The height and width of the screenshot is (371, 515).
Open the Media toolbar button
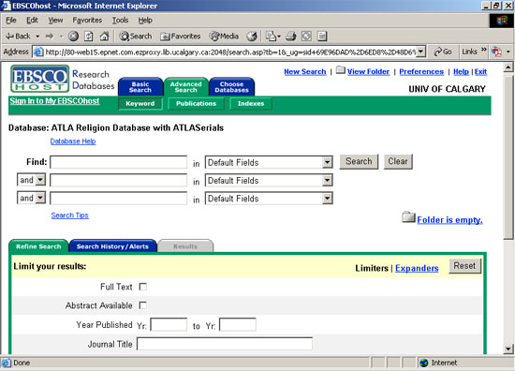point(224,37)
